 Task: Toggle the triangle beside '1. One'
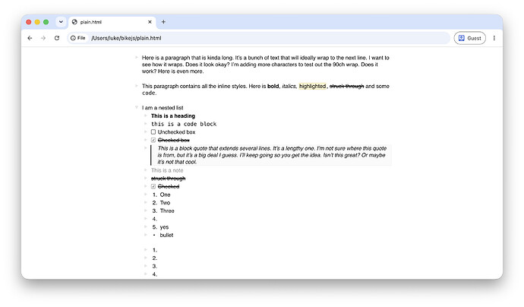[x=145, y=195]
